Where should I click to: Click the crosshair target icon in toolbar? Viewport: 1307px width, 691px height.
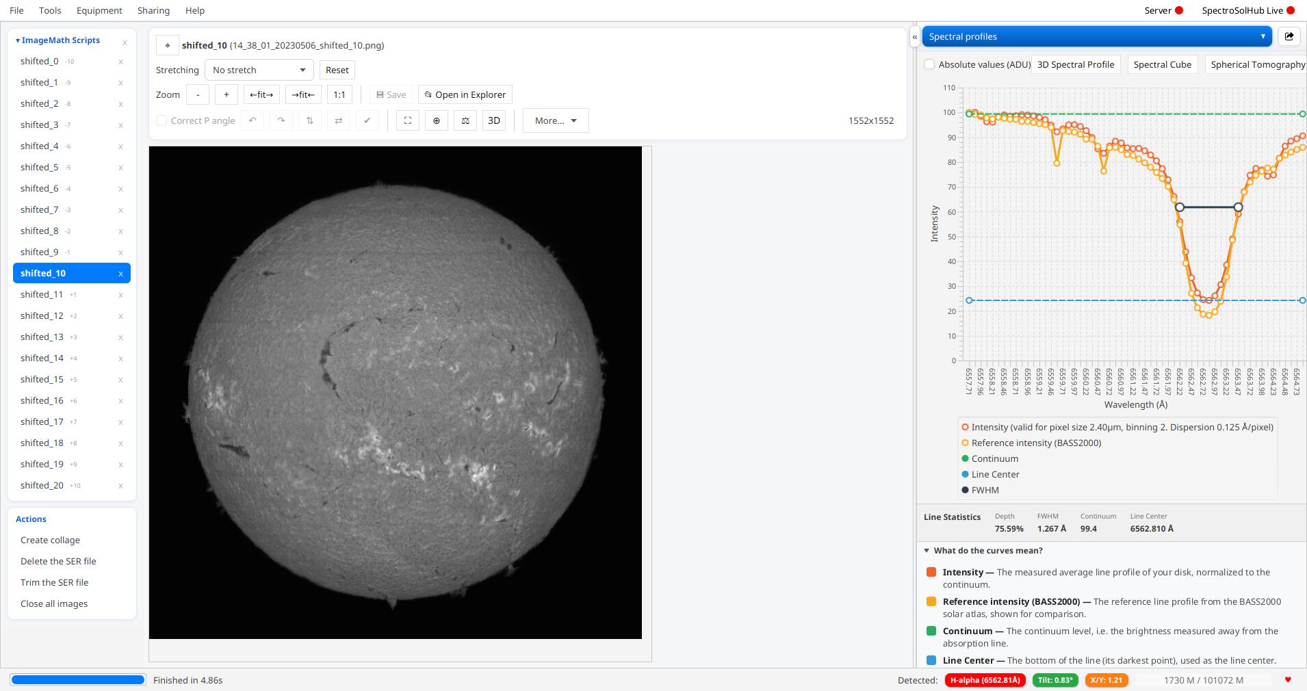(x=437, y=120)
